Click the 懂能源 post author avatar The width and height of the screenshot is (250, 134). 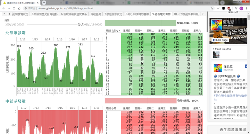(218, 68)
